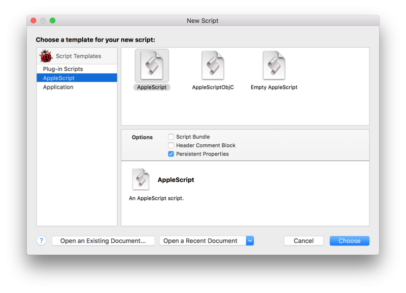
Task: Click the bold AppleScript title in description
Action: (x=176, y=180)
